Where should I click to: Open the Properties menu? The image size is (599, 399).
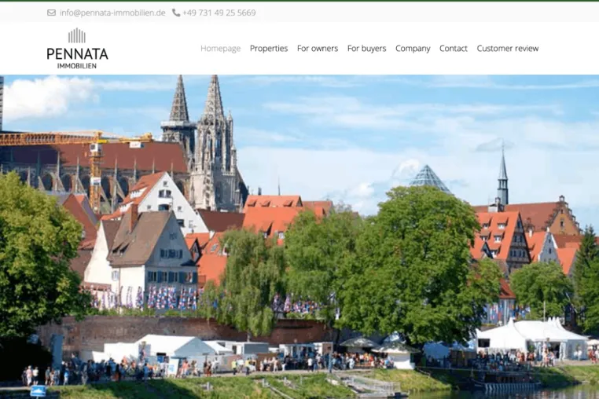(x=269, y=48)
